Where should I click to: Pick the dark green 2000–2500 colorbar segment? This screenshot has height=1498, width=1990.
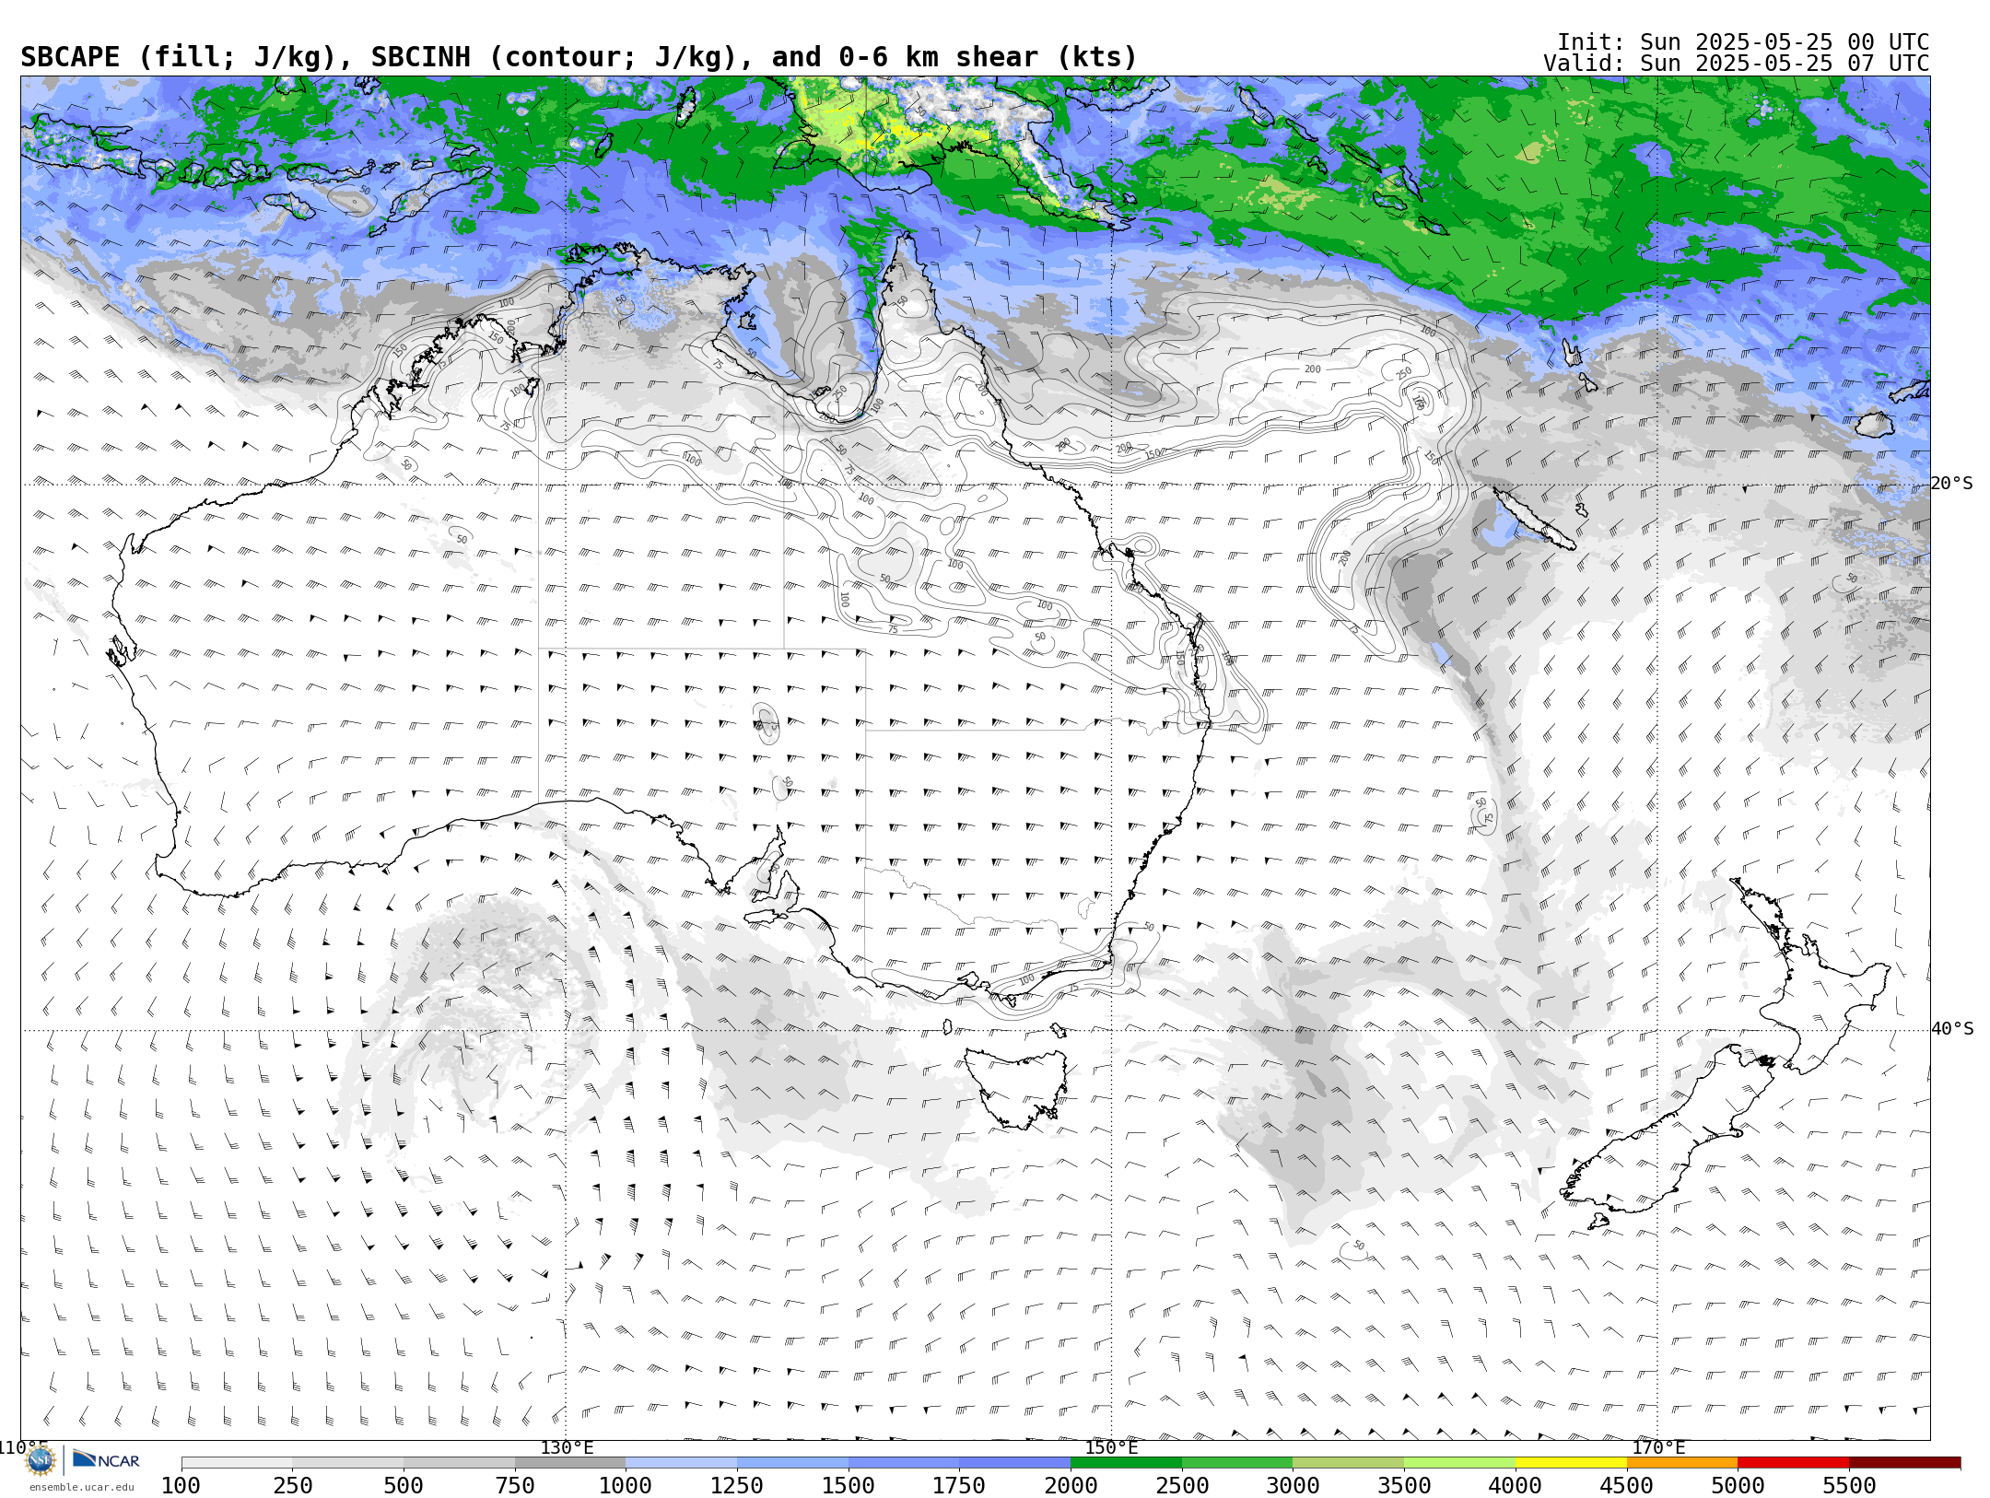(x=1126, y=1463)
